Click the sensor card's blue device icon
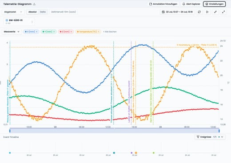This screenshot has width=231, height=163. point(7,20)
